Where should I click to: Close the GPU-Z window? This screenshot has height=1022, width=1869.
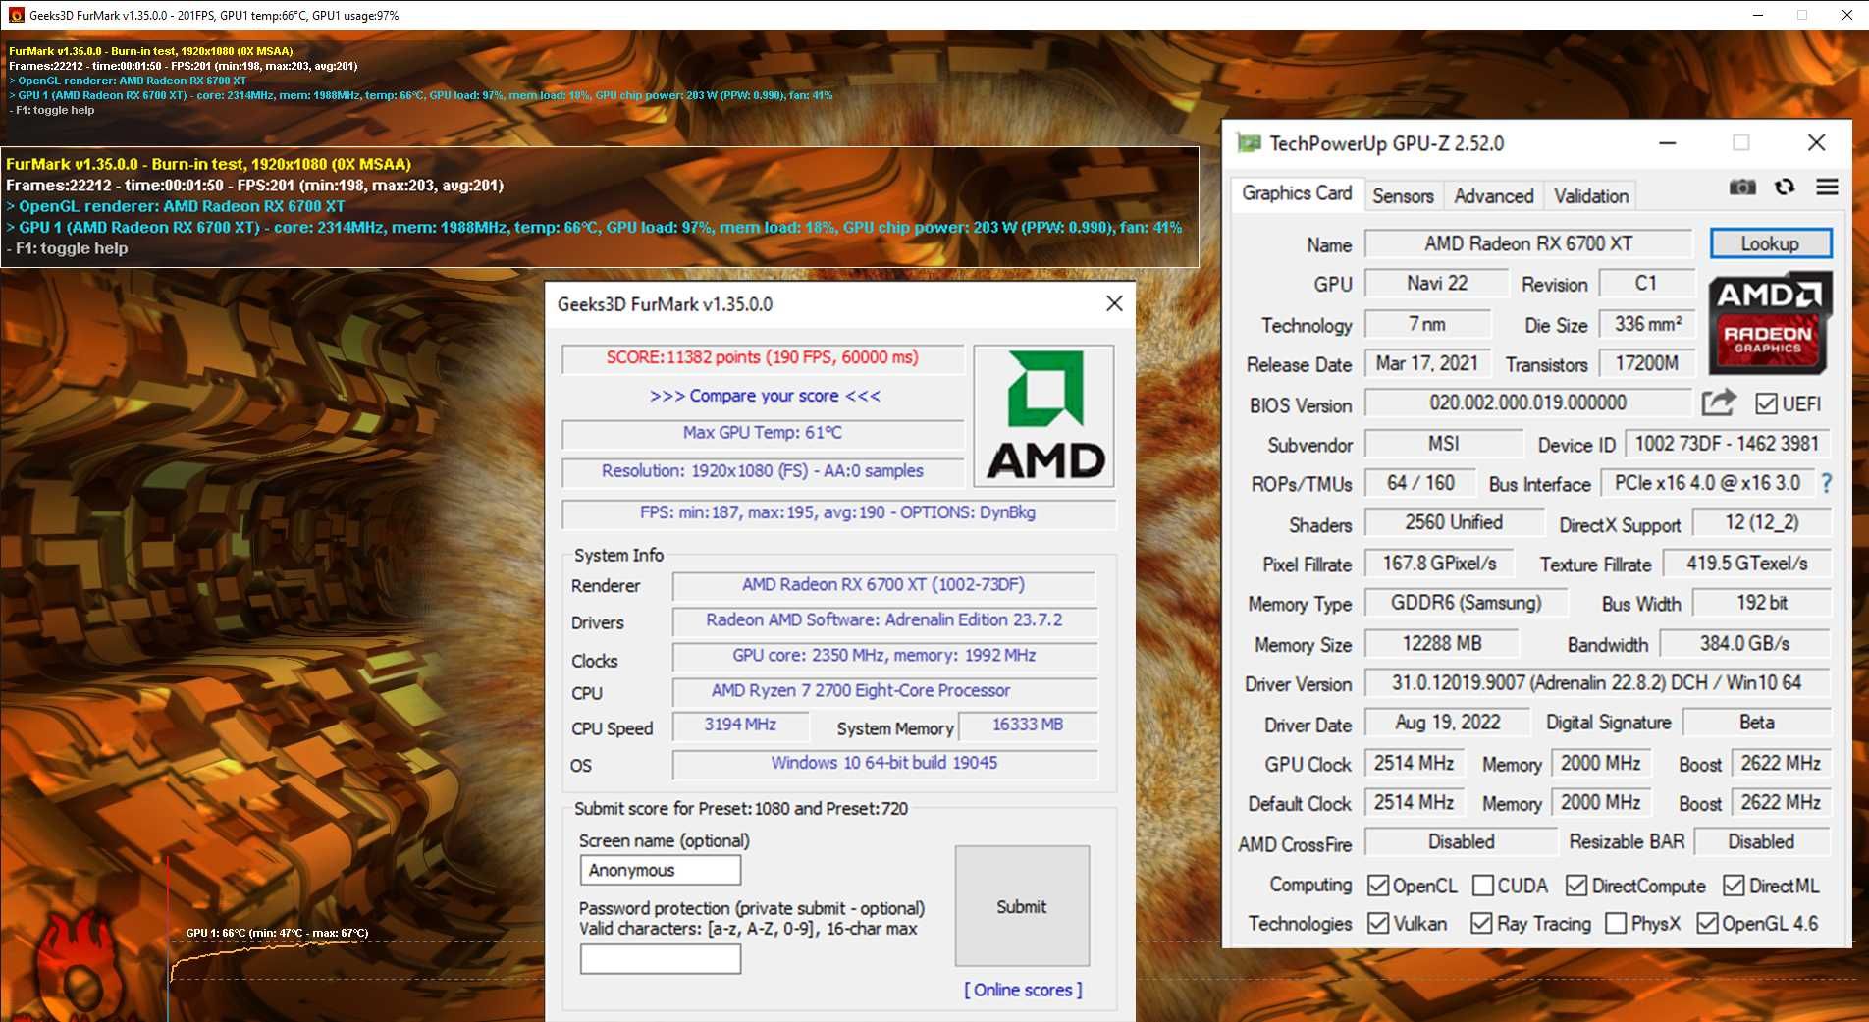[1816, 143]
